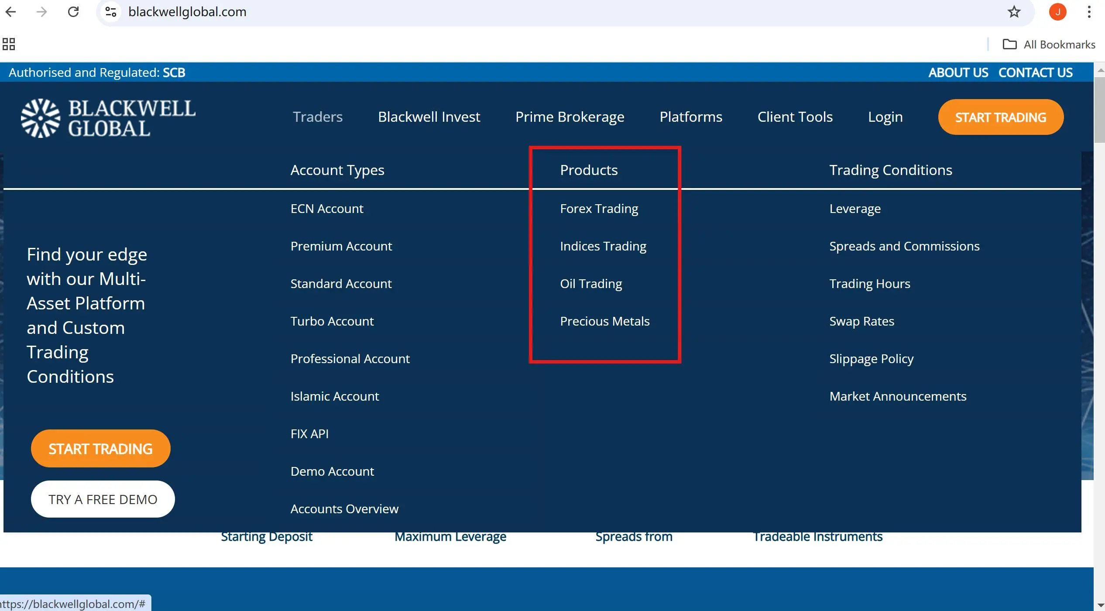Open Forex Trading page
Image resolution: width=1105 pixels, height=611 pixels.
599,209
